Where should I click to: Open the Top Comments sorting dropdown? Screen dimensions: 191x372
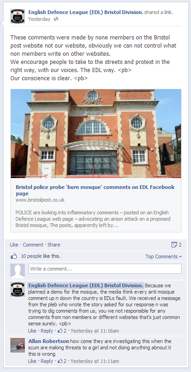pyautogui.click(x=163, y=256)
